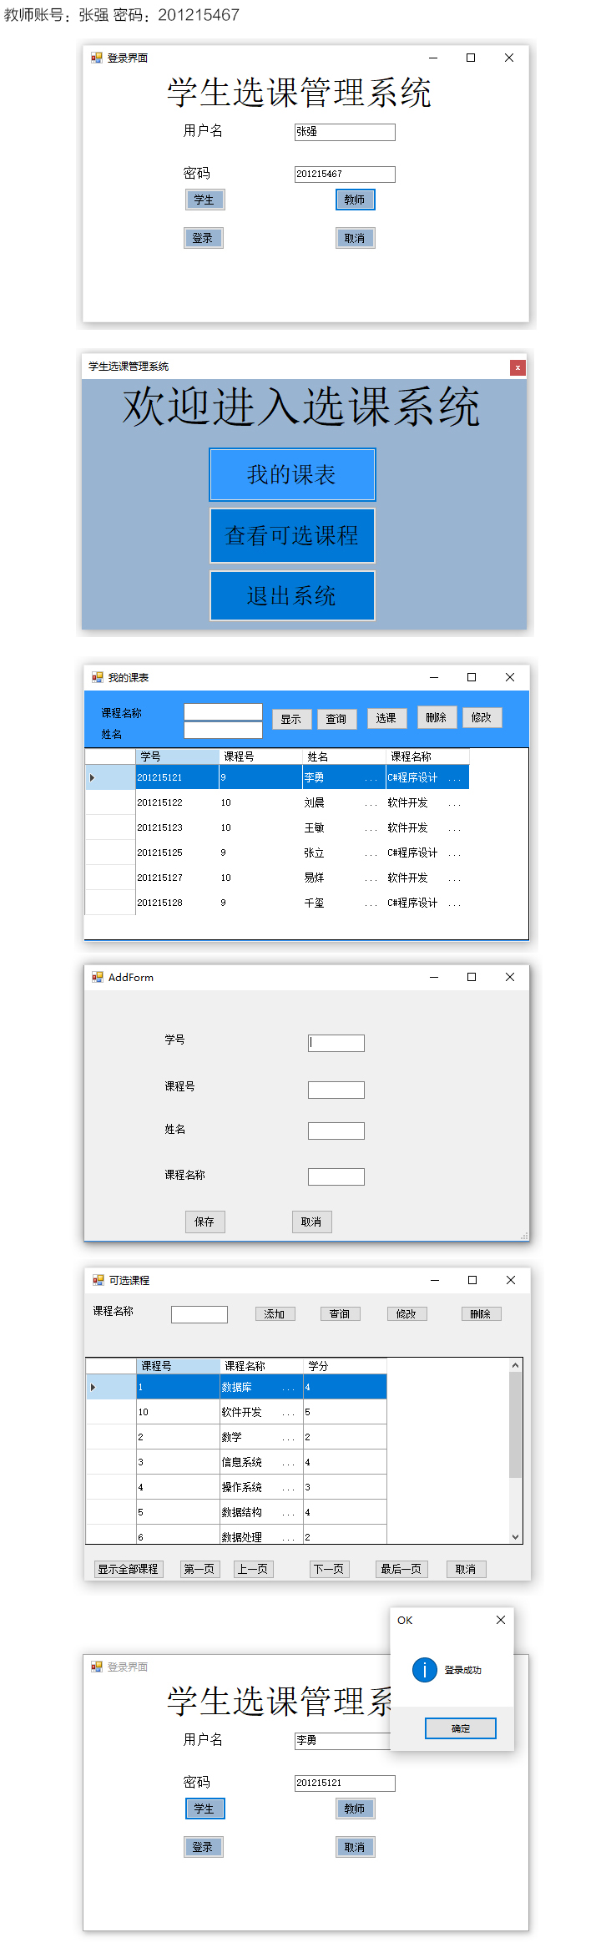Screen dimensions: 616x1958
Task: Click 取消 in AddForm
Action: click(312, 1222)
